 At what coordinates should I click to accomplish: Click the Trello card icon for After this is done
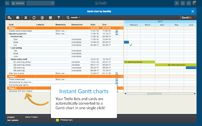click(116, 73)
